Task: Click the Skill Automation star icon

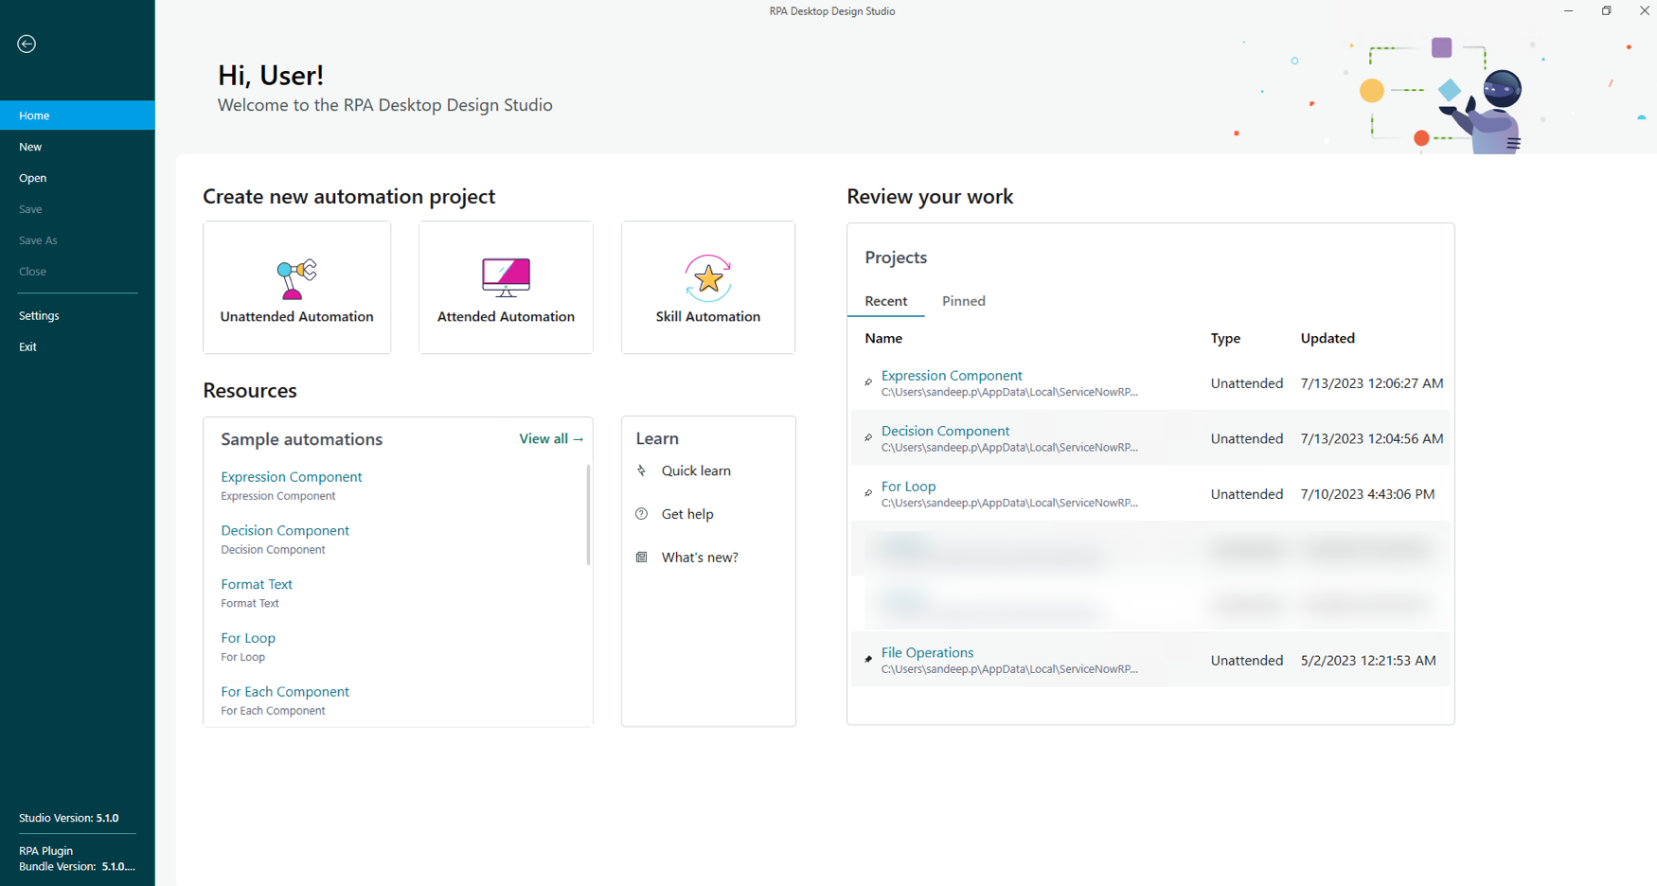Action: coord(708,277)
